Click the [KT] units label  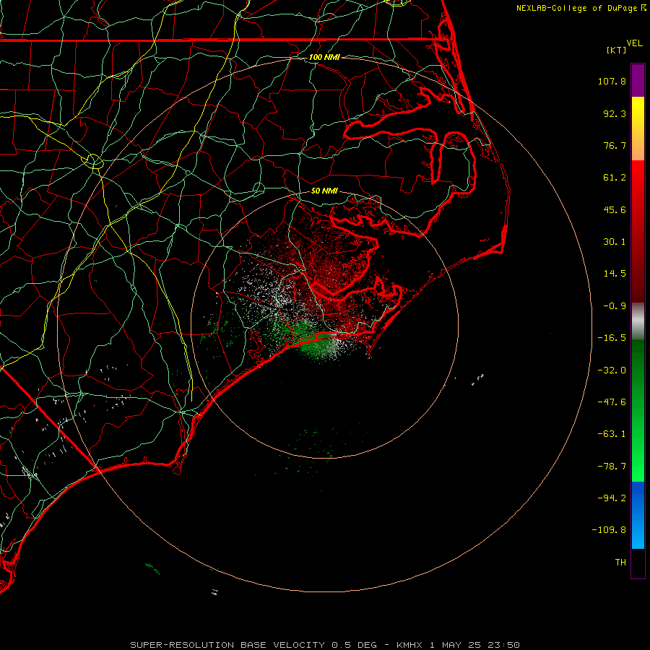pos(617,50)
